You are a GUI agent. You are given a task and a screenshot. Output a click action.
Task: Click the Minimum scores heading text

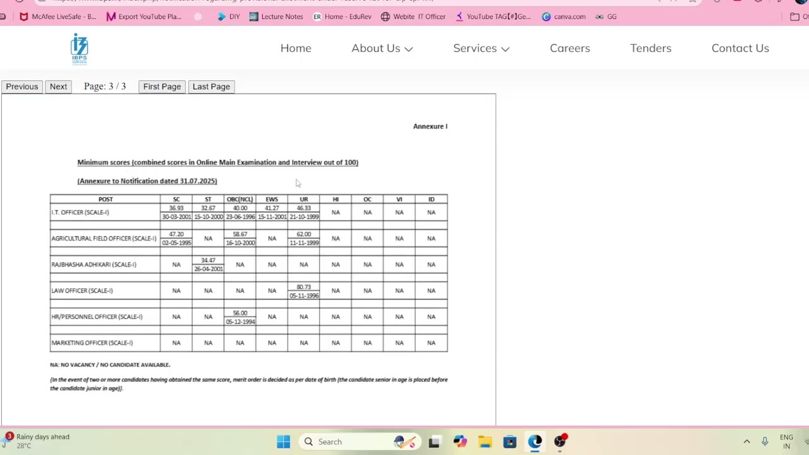click(x=217, y=162)
